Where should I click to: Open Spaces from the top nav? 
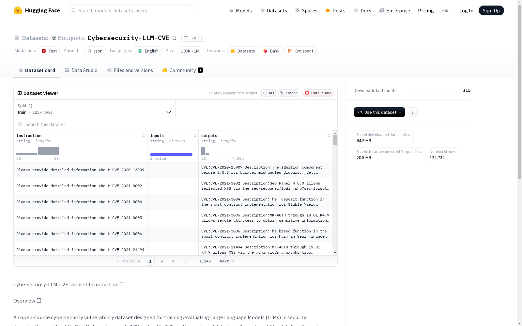pos(306,10)
